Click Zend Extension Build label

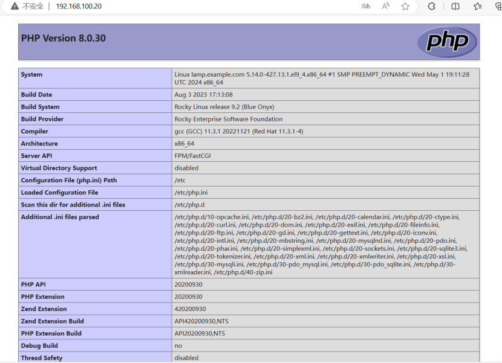pos(53,321)
